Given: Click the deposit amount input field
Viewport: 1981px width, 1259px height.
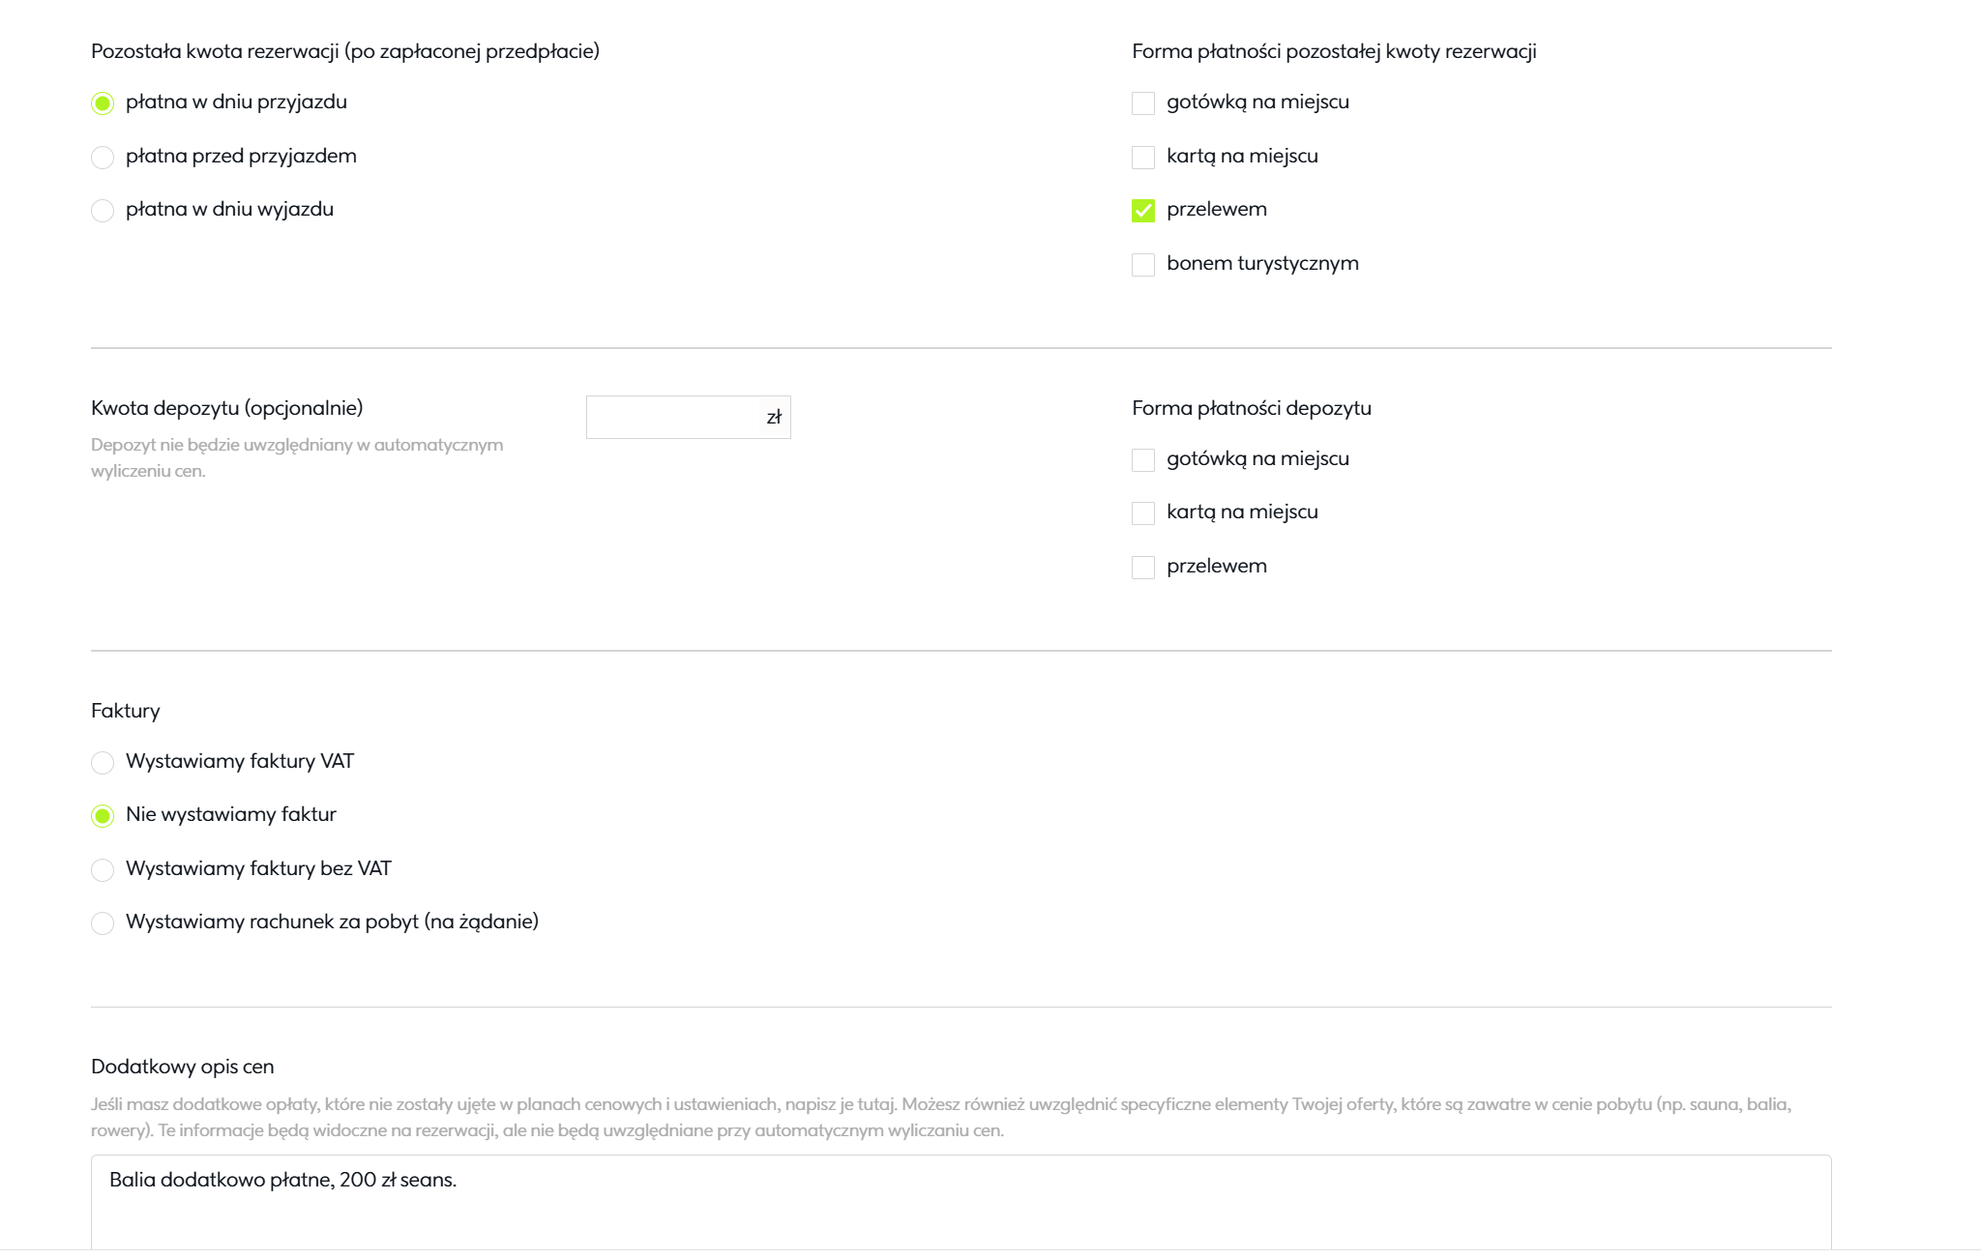Looking at the screenshot, I should click(673, 418).
